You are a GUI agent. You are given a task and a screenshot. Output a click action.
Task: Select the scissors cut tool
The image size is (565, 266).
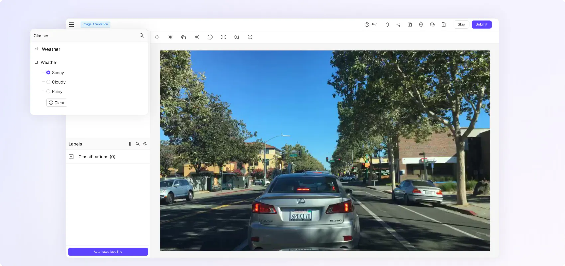pyautogui.click(x=197, y=37)
